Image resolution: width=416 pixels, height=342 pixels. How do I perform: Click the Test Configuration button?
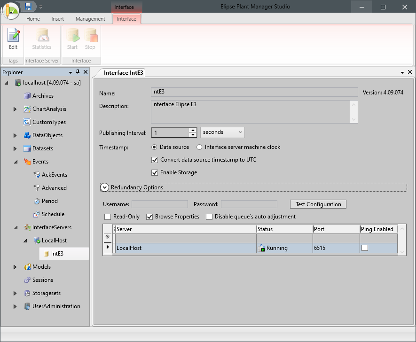tap(318, 204)
